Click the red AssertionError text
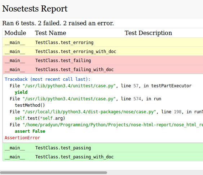 pyautogui.click(x=22, y=138)
